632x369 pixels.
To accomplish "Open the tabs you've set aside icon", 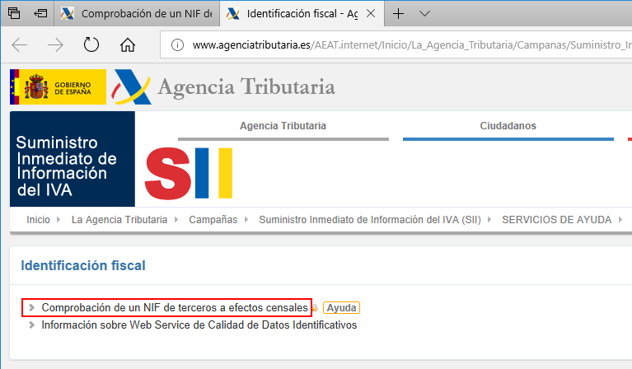I will coord(14,13).
